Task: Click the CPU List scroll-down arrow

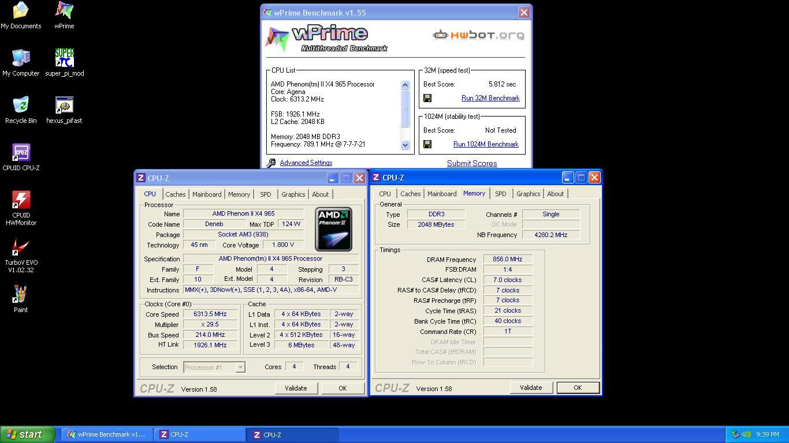Action: pos(405,145)
